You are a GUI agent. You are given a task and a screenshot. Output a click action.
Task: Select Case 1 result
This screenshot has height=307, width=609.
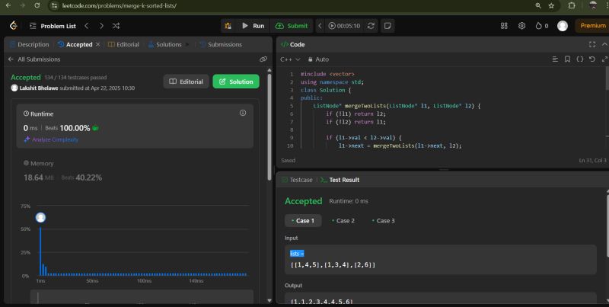click(303, 221)
